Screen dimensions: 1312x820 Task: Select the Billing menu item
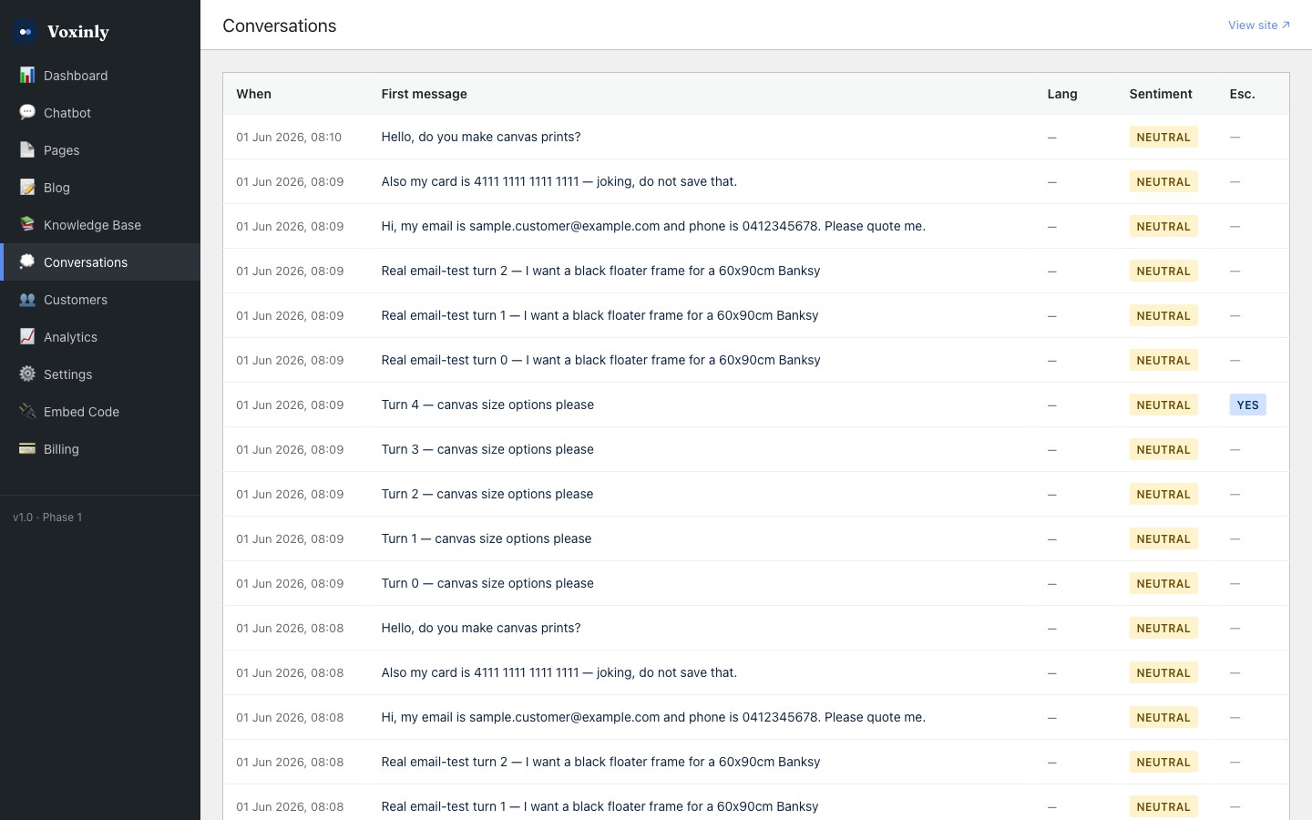click(x=100, y=449)
